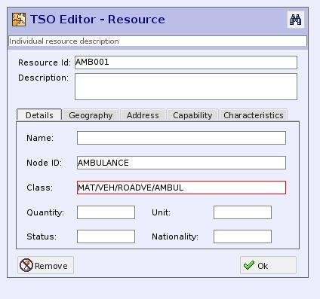The height and width of the screenshot is (299, 320).
Task: Open the Capability tab
Action: (192, 115)
